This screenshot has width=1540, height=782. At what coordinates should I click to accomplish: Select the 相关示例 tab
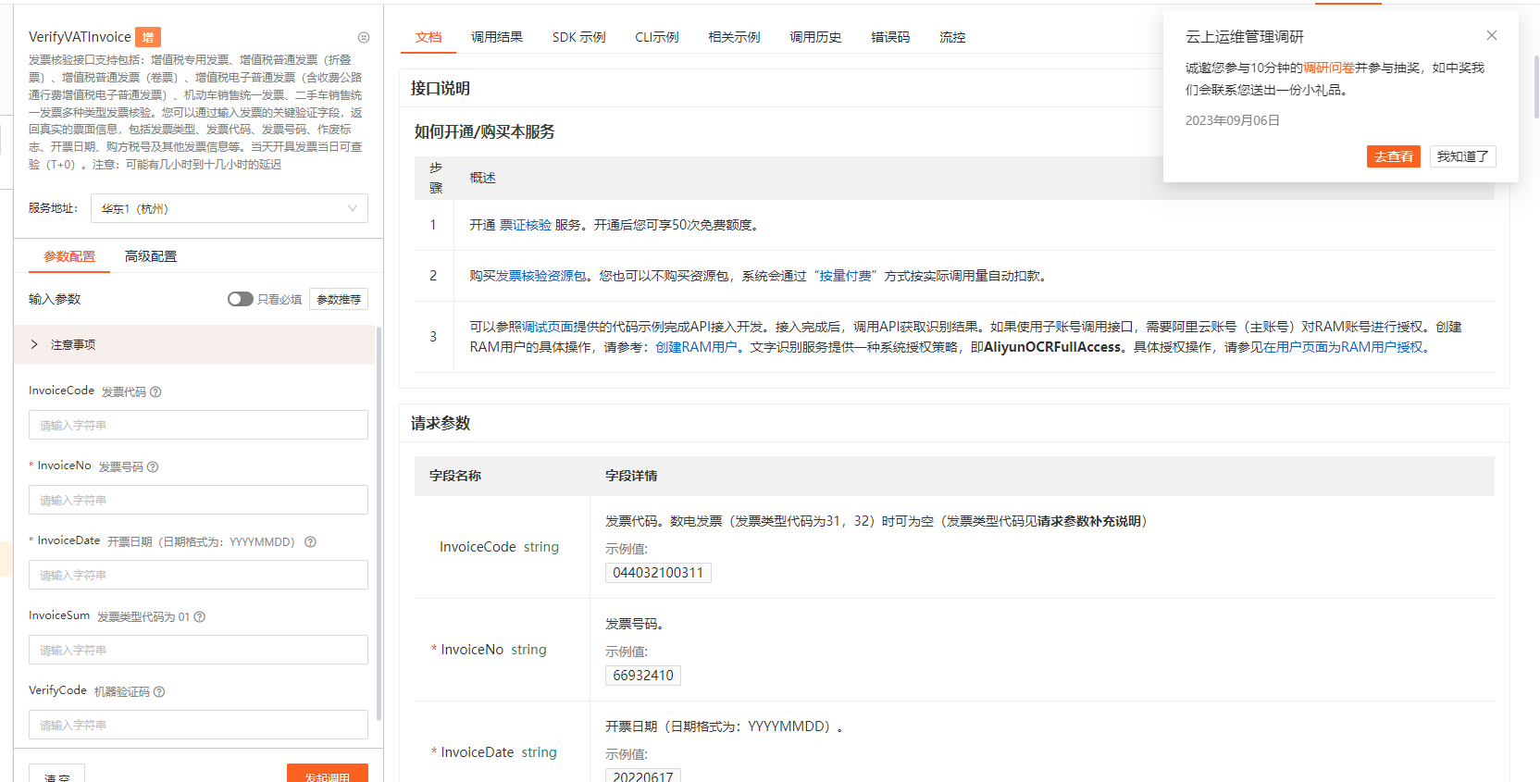[x=735, y=37]
